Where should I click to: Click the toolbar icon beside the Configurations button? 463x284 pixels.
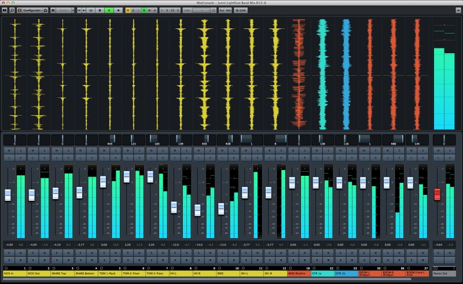(x=46, y=10)
